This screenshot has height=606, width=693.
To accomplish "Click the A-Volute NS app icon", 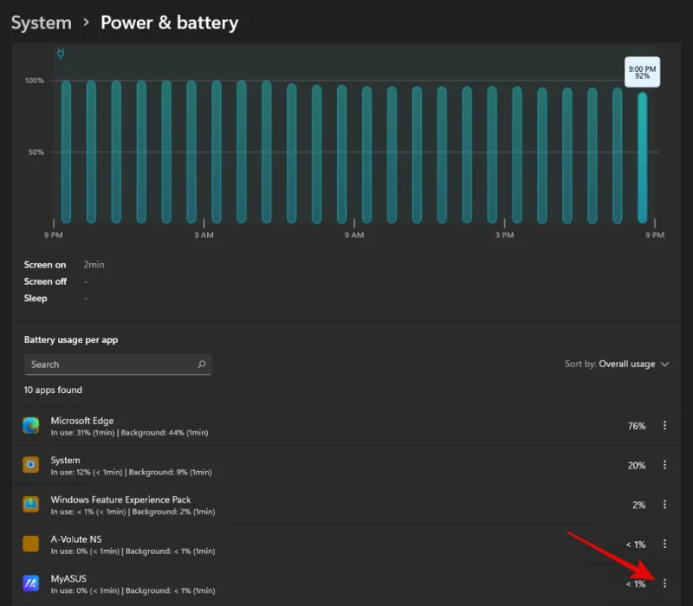I will tap(31, 544).
